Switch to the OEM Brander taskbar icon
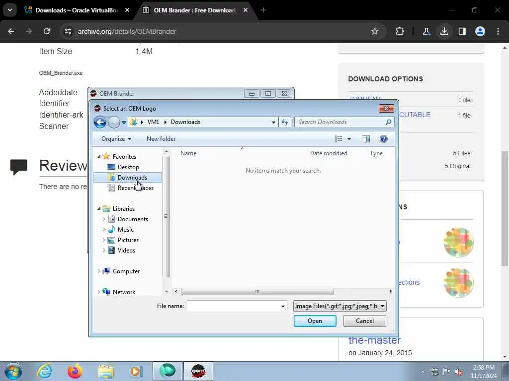 (x=199, y=371)
